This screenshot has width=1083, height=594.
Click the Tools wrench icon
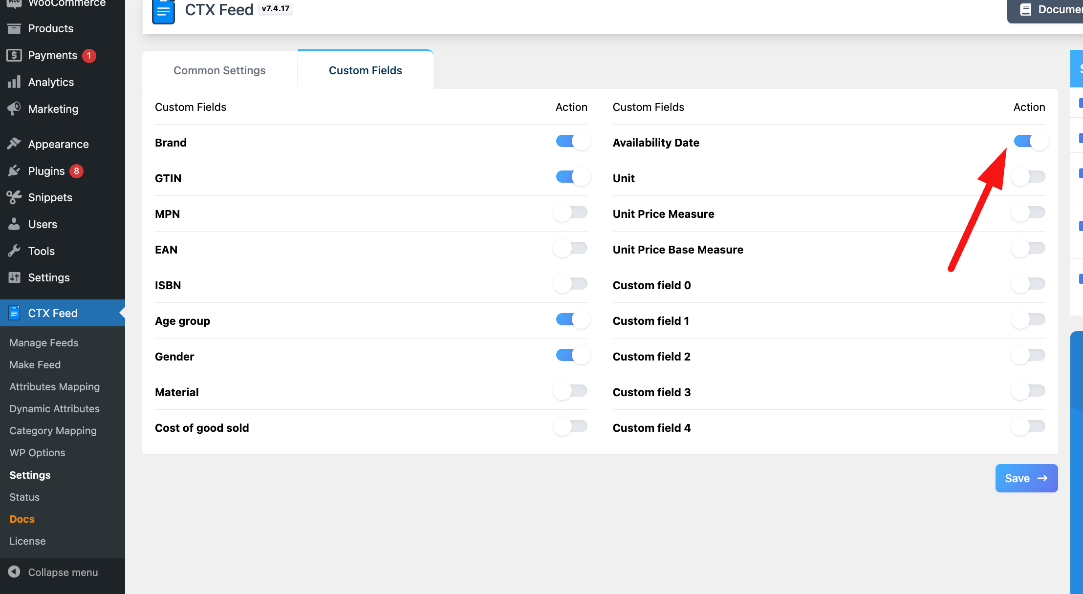tap(14, 251)
